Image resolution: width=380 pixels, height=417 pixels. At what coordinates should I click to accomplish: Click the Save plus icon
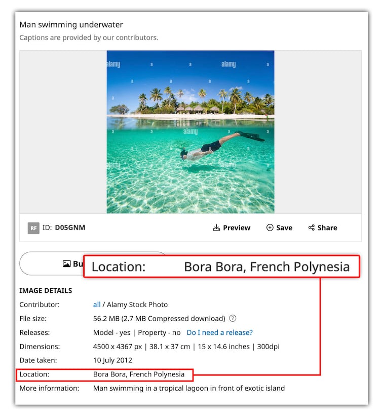(x=270, y=228)
